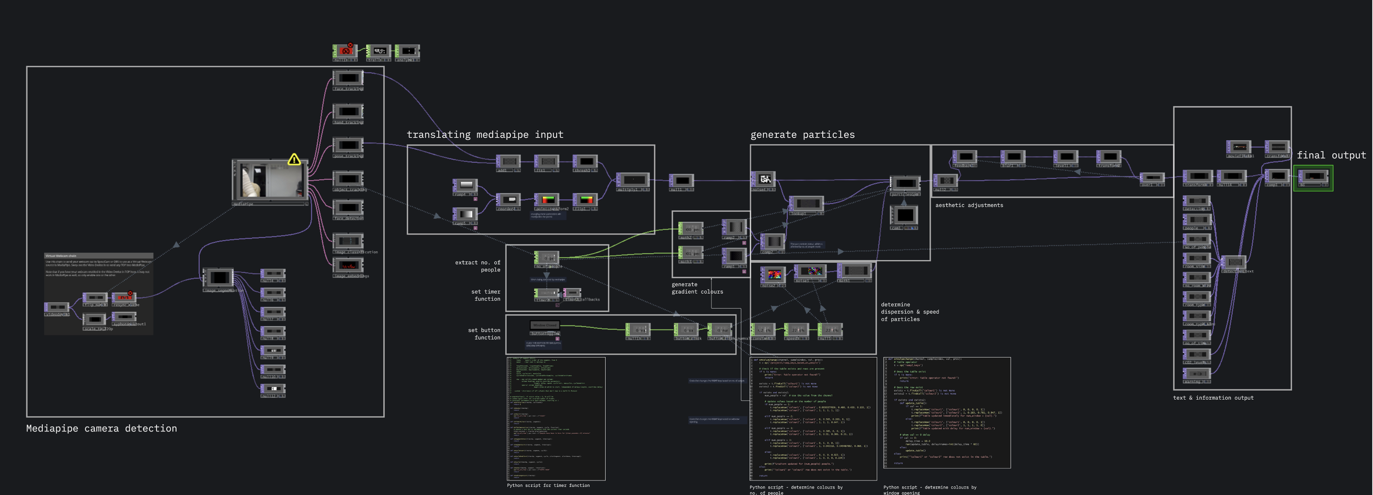This screenshot has width=1373, height=495.
Task: Click the 'translating mediapipe input' annotation title
Action: click(x=484, y=135)
